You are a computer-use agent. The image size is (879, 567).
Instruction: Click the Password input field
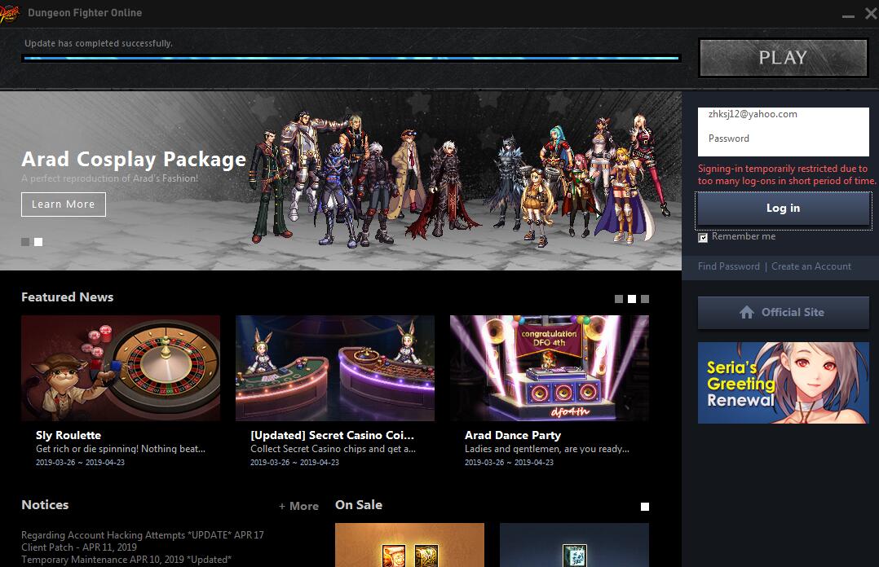tap(783, 139)
